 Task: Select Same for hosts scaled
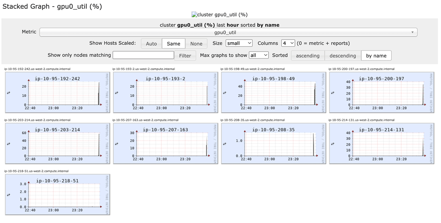(x=173, y=44)
